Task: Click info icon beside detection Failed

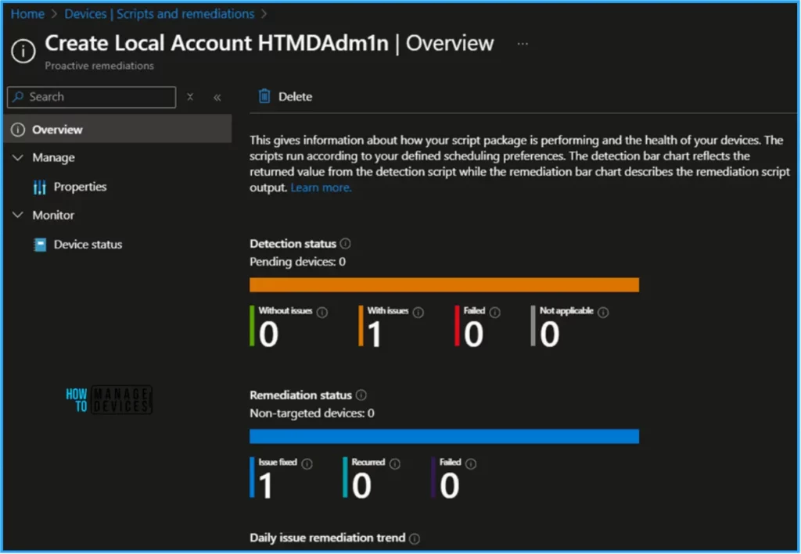Action: pyautogui.click(x=495, y=313)
